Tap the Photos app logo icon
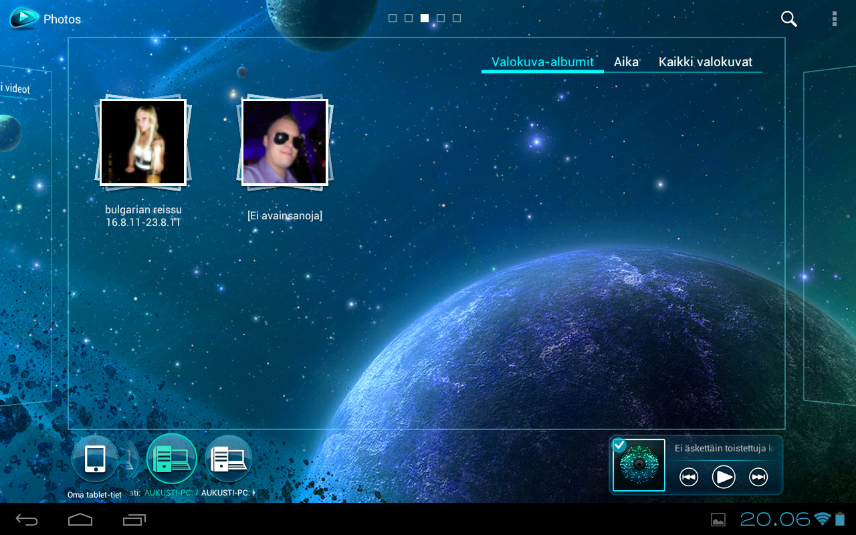856x535 pixels. 24,18
